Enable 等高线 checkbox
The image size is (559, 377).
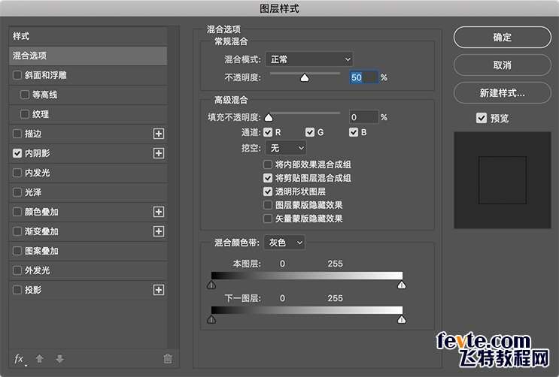[25, 95]
